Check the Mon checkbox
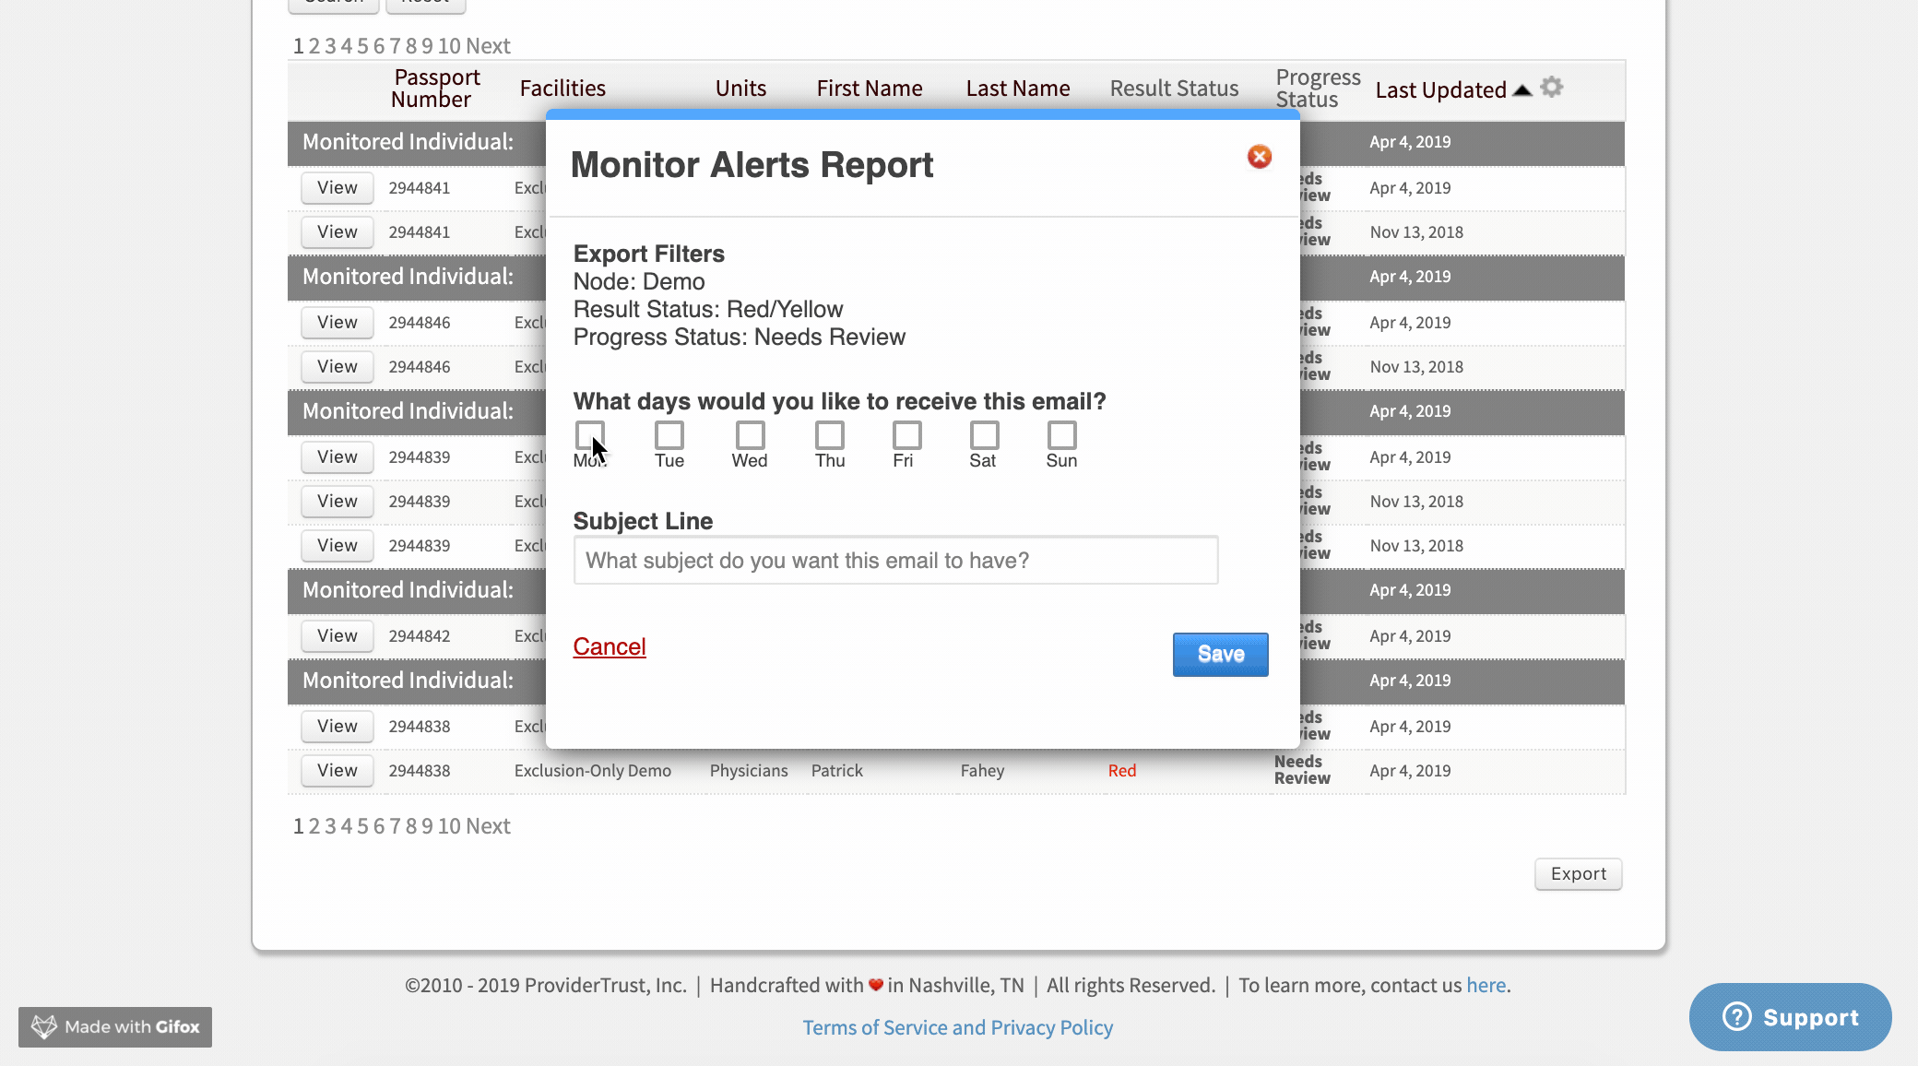Viewport: 1918px width, 1066px height. click(x=590, y=434)
